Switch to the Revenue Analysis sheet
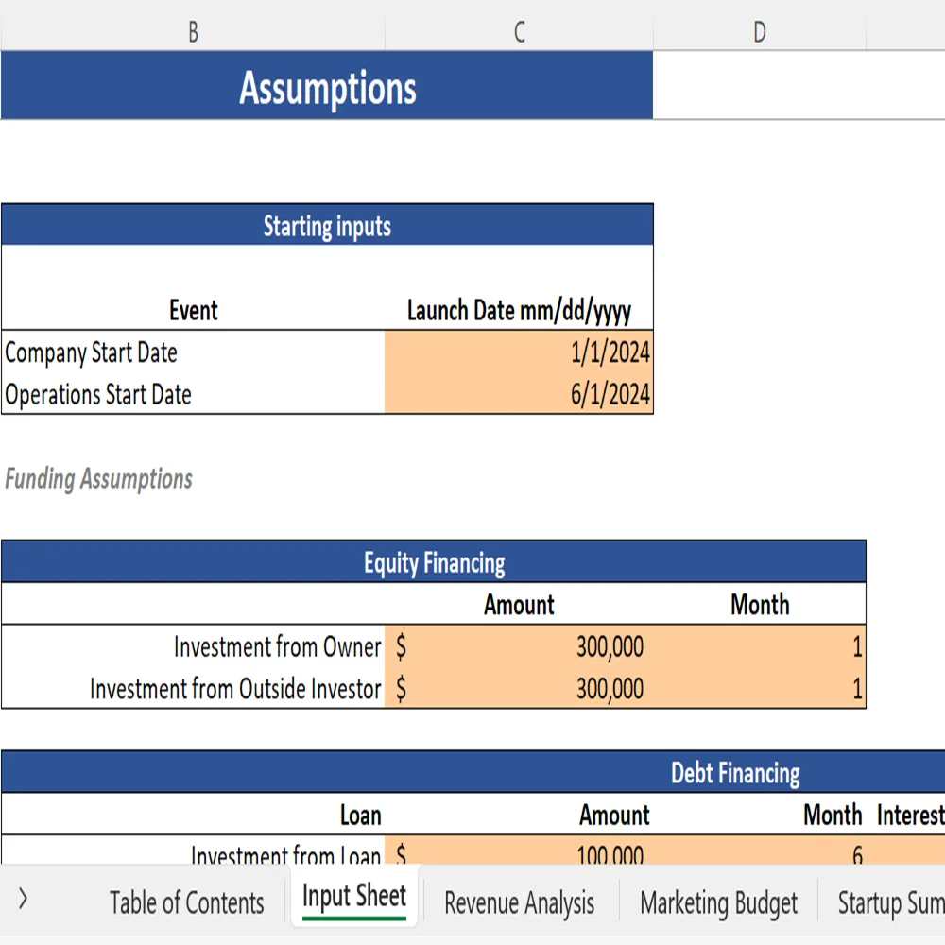 coord(519,902)
